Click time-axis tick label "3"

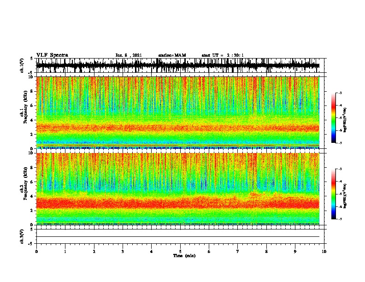point(123,252)
